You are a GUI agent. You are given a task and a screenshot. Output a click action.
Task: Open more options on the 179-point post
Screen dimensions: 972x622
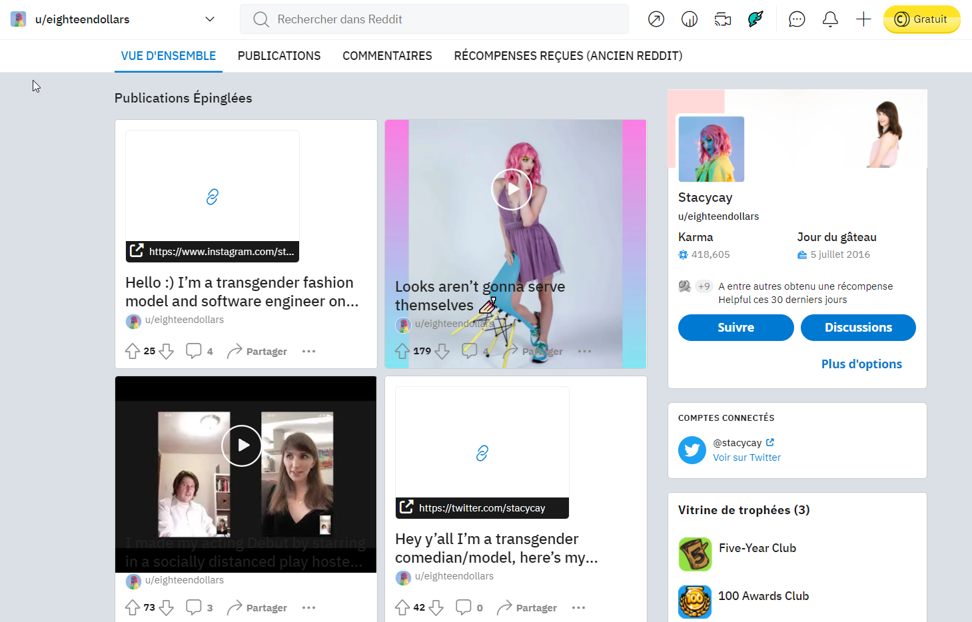point(584,351)
